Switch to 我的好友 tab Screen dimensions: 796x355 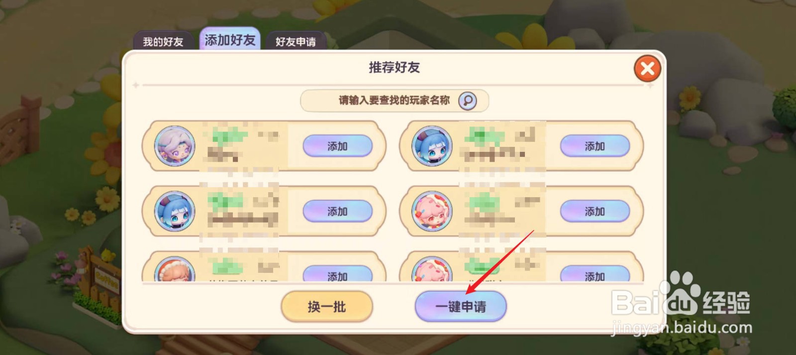pyautogui.click(x=163, y=42)
